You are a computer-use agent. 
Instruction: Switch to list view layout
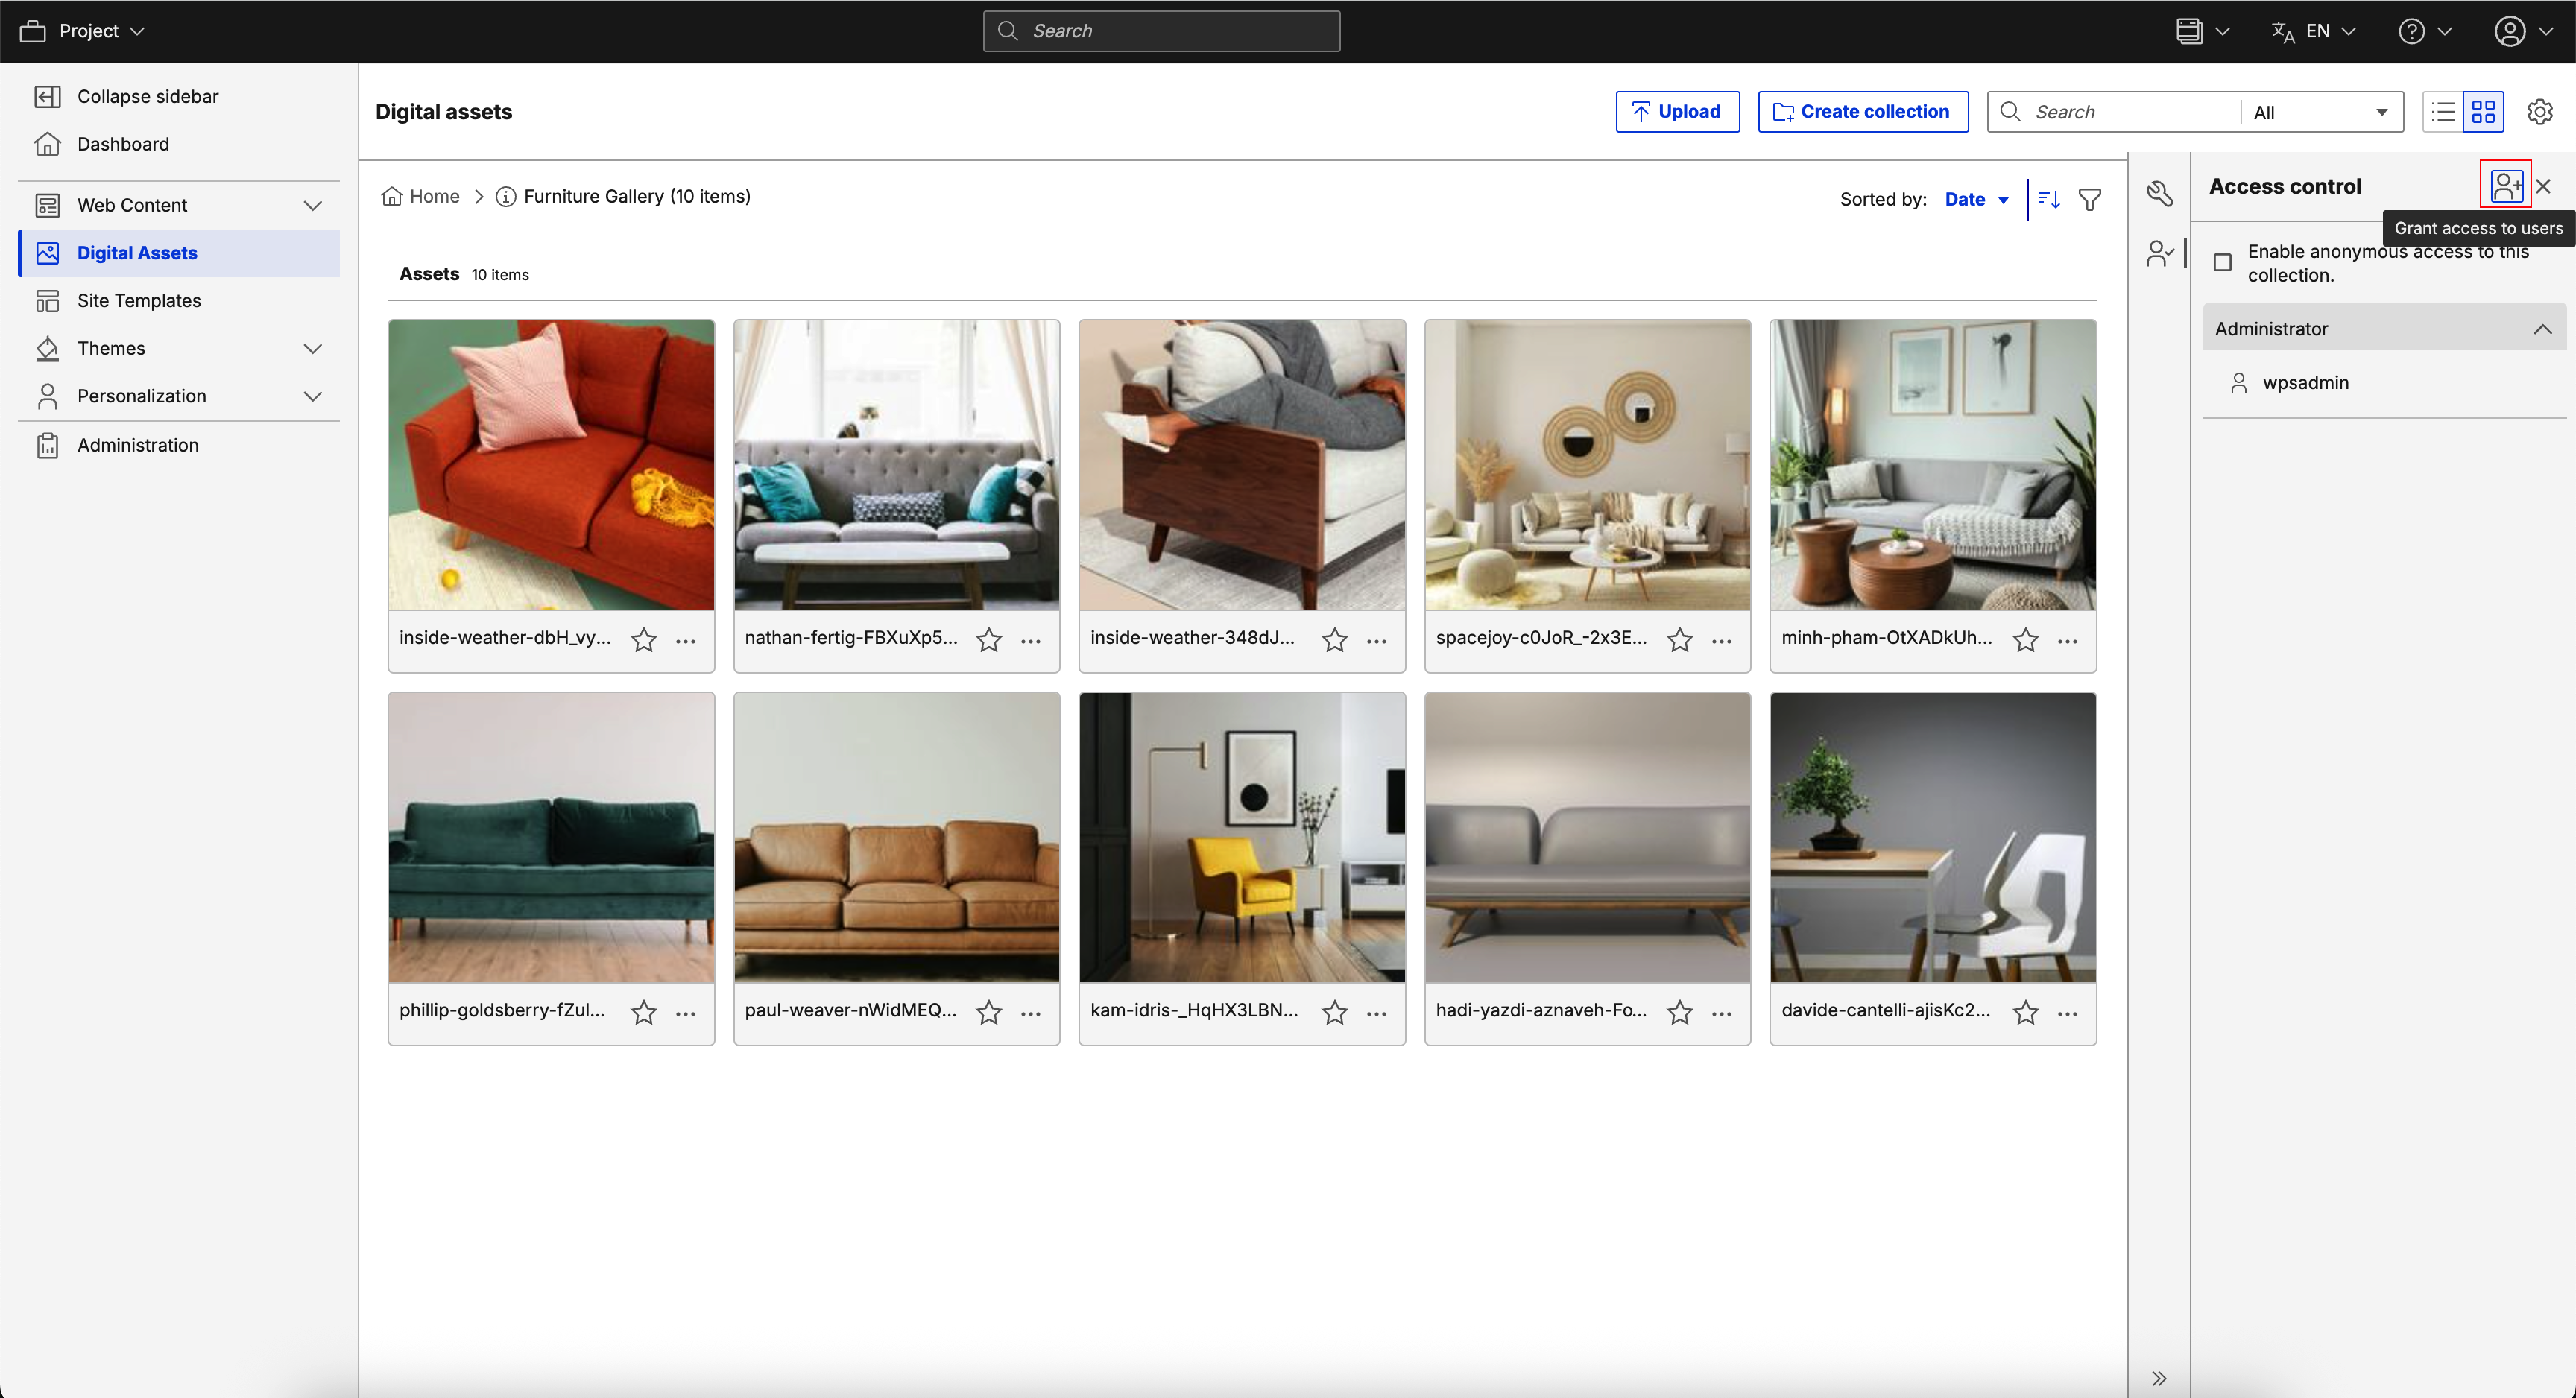pyautogui.click(x=2443, y=112)
